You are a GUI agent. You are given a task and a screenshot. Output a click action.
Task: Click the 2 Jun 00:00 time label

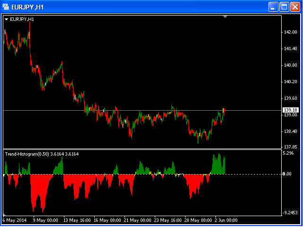tap(226, 220)
